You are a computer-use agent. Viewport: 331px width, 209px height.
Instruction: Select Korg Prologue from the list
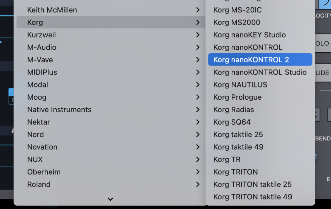tap(238, 97)
